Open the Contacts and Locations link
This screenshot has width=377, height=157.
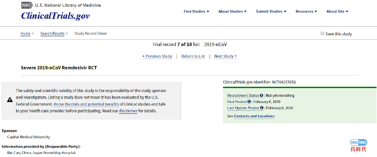(x=254, y=116)
